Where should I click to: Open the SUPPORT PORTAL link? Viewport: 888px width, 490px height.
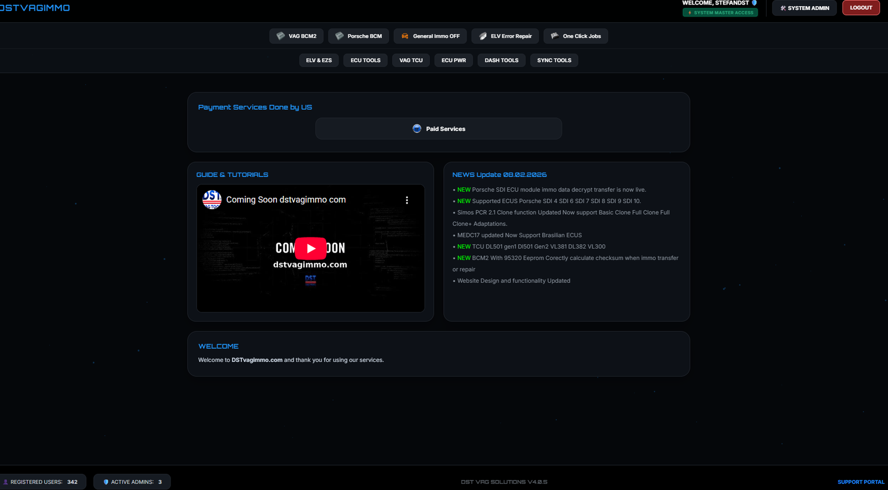coord(861,482)
